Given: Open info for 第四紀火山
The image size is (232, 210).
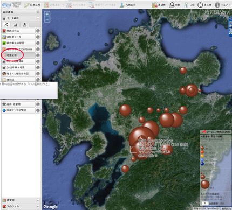Looking at the screenshot, I should point(38,31).
